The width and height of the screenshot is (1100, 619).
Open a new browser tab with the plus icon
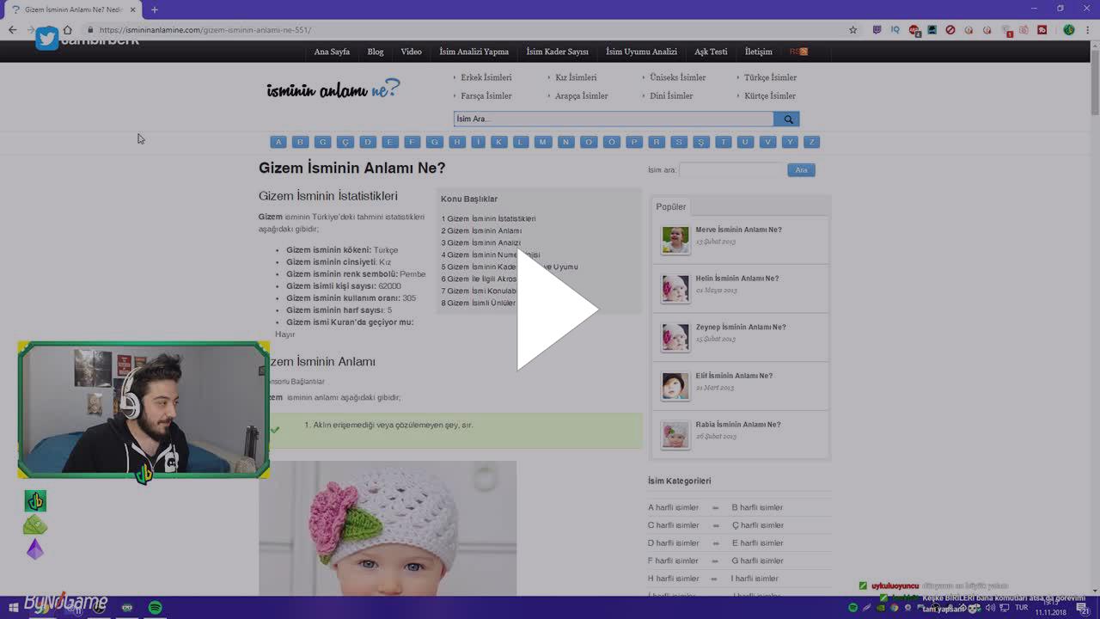pos(155,9)
